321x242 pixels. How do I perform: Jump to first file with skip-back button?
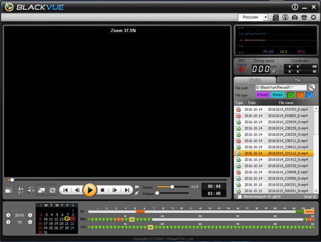coord(65,190)
